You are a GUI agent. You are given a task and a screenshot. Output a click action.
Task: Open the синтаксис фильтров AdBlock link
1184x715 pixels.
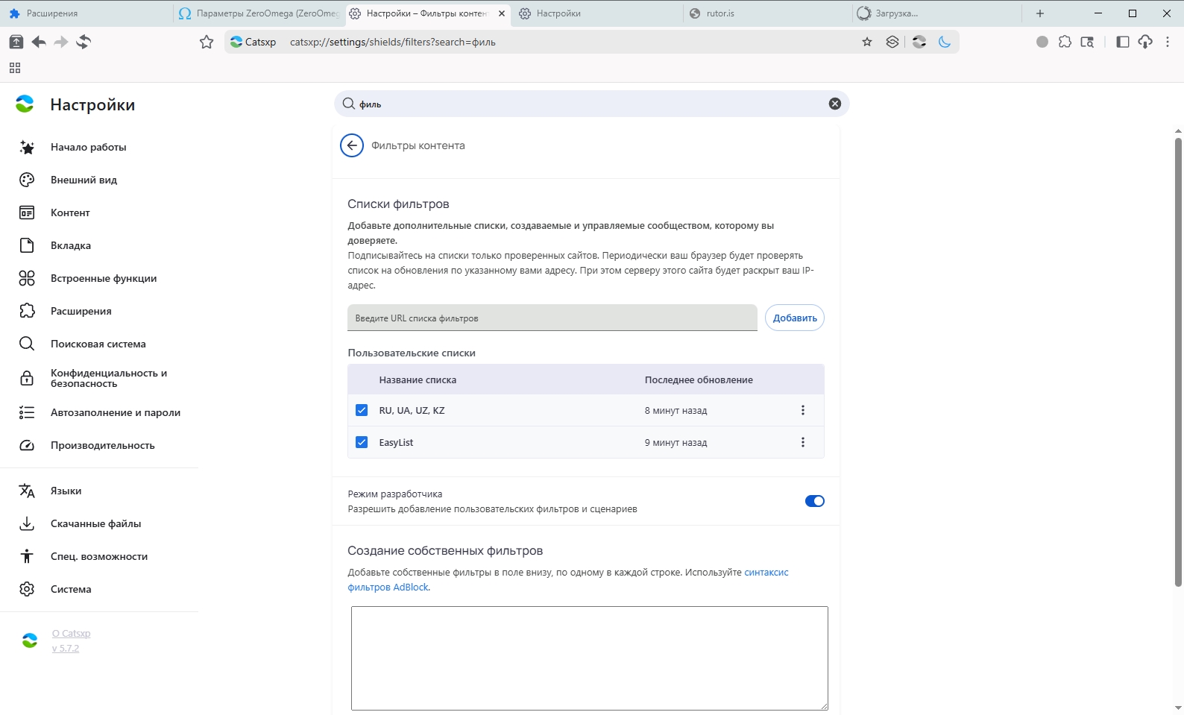click(x=766, y=573)
